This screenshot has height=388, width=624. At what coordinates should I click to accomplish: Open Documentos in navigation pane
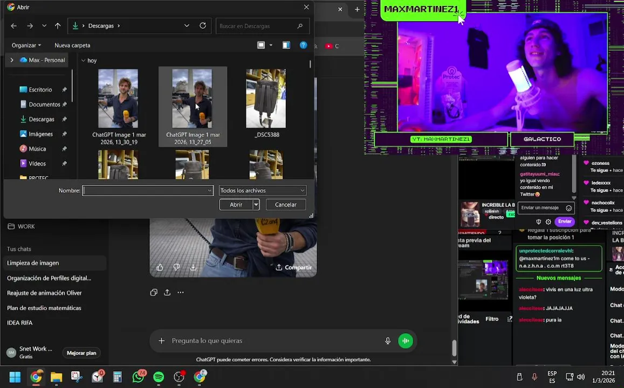tap(44, 105)
